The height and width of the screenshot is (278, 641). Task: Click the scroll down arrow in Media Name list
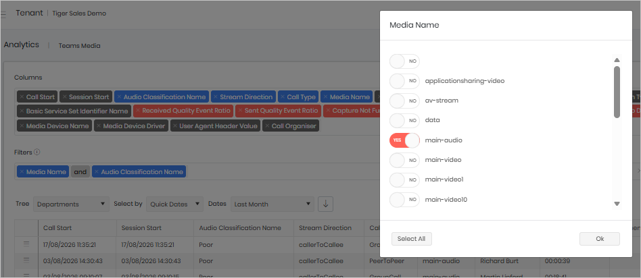click(x=617, y=203)
